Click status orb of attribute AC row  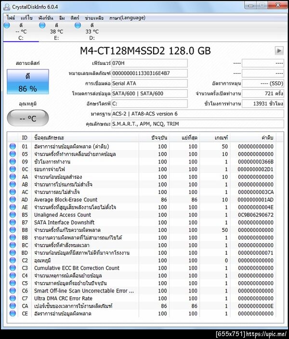tap(13, 192)
